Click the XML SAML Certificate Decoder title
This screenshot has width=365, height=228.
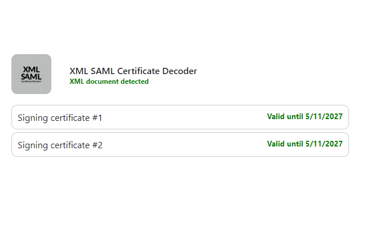point(133,71)
